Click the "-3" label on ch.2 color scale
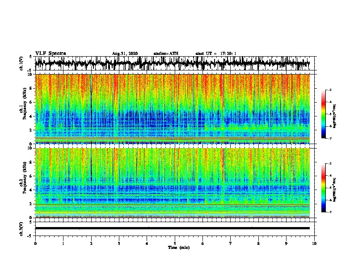 (x=329, y=164)
